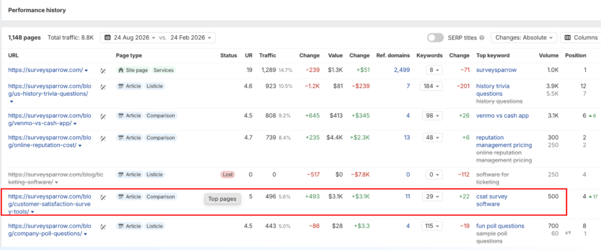Sort by the Traffic column header
The image size is (601, 250).
(x=268, y=56)
